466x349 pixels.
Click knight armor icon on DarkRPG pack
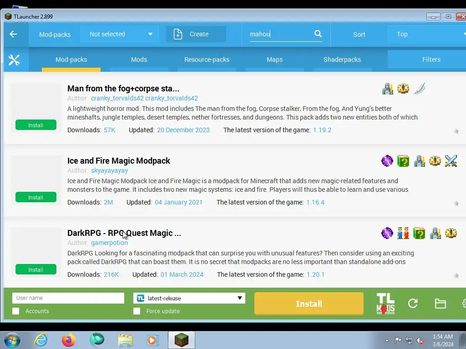[435, 233]
